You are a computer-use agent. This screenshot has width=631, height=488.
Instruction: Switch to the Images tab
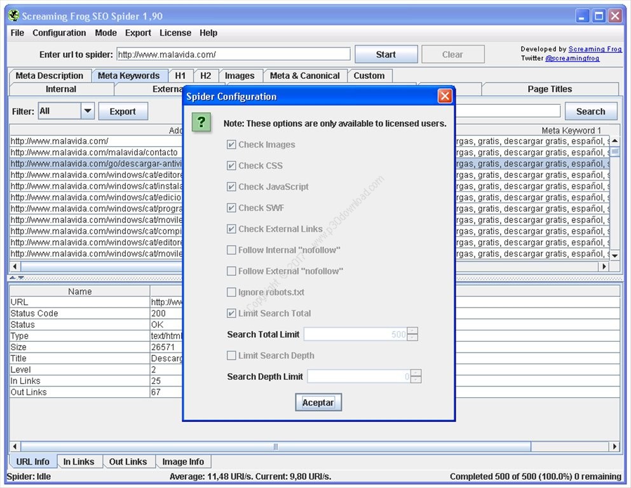tap(240, 76)
